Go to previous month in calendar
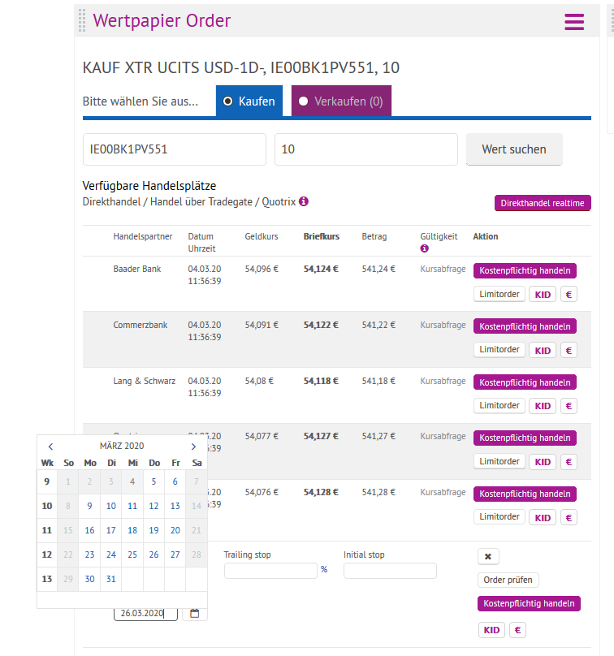 coord(50,447)
